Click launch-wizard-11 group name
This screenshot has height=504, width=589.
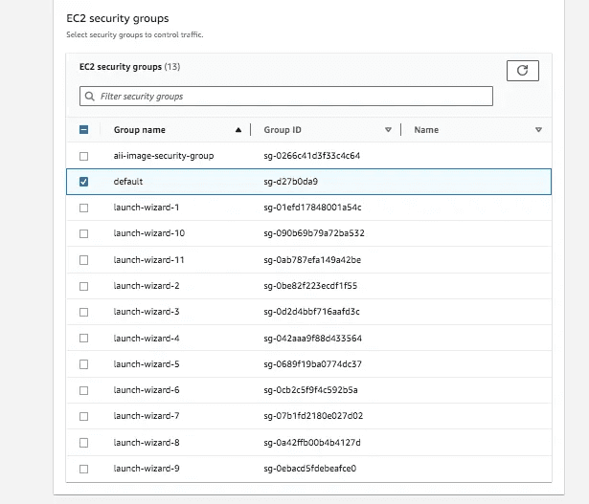pyautogui.click(x=148, y=260)
